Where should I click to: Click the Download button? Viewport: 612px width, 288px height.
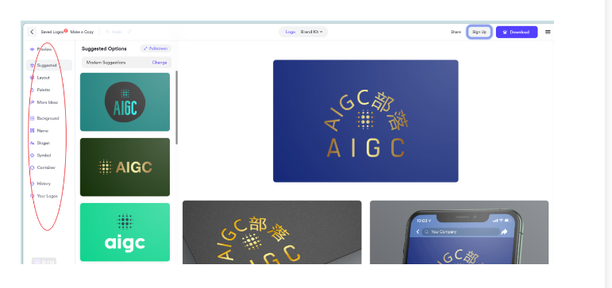tap(517, 32)
